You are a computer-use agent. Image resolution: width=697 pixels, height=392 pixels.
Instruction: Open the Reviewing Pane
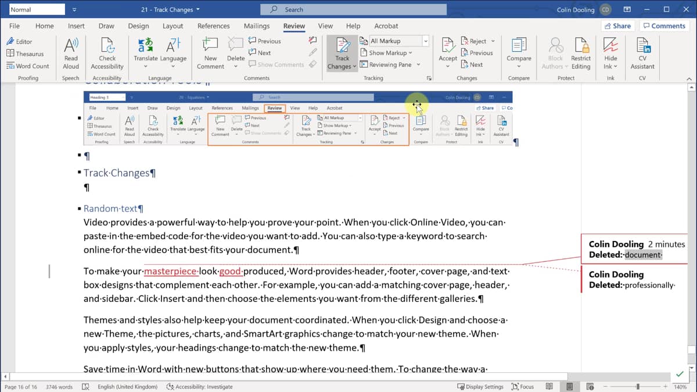386,64
